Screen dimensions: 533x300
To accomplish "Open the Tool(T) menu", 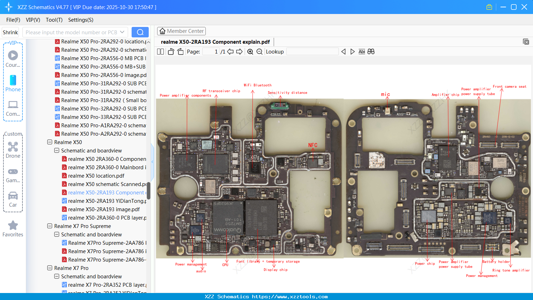I will (54, 20).
